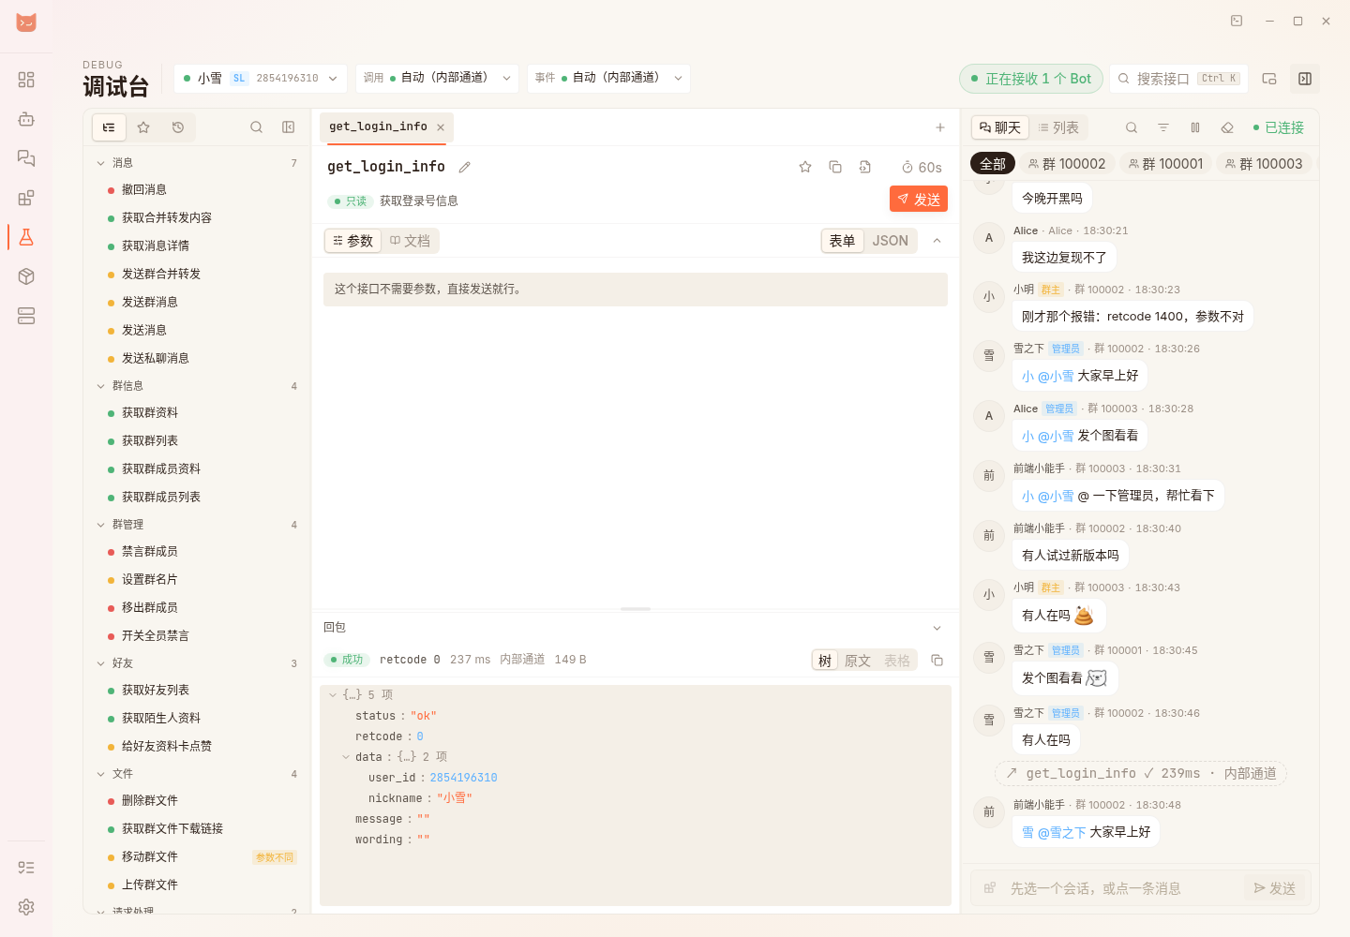
Task: Favorite get_login_info with star icon
Action: pyautogui.click(x=805, y=167)
